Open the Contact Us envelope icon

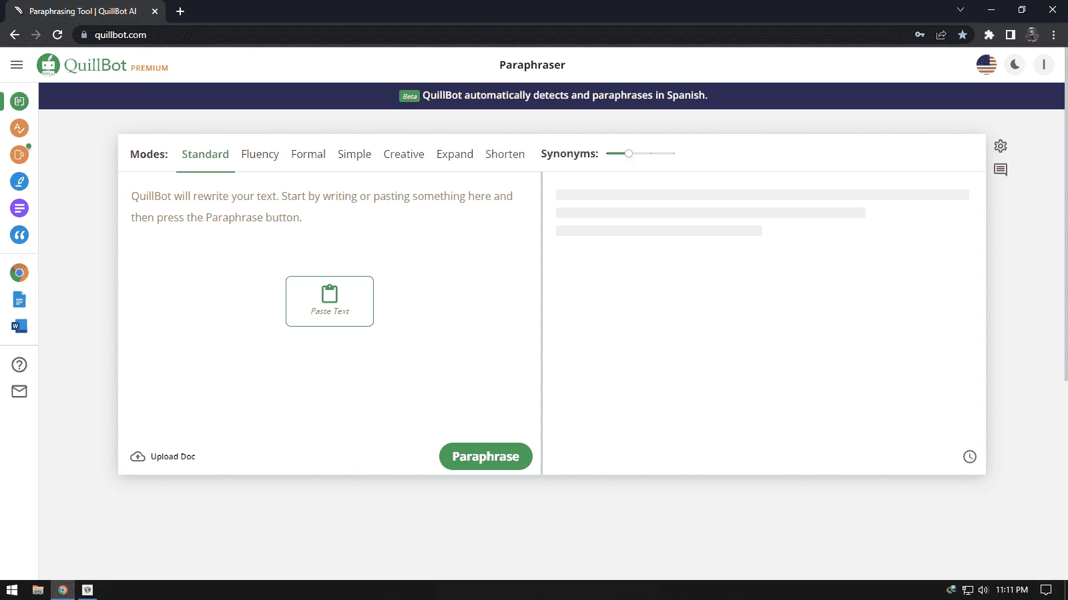[19, 391]
